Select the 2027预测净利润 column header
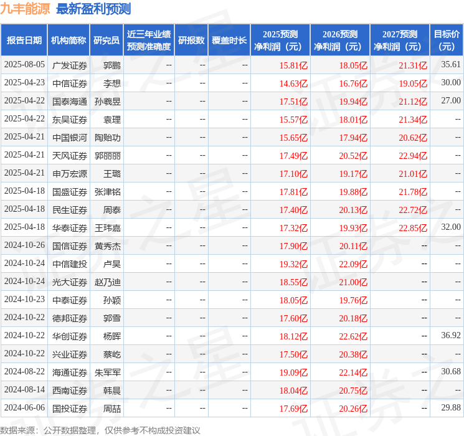The height and width of the screenshot is (436, 464). (399, 40)
